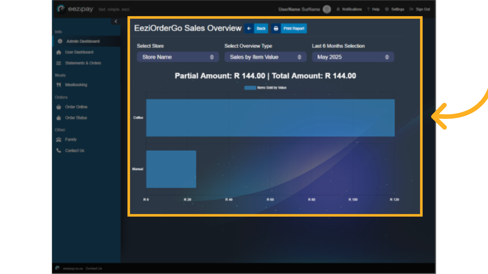Click the Admin Dashboard gauge icon

click(60, 41)
